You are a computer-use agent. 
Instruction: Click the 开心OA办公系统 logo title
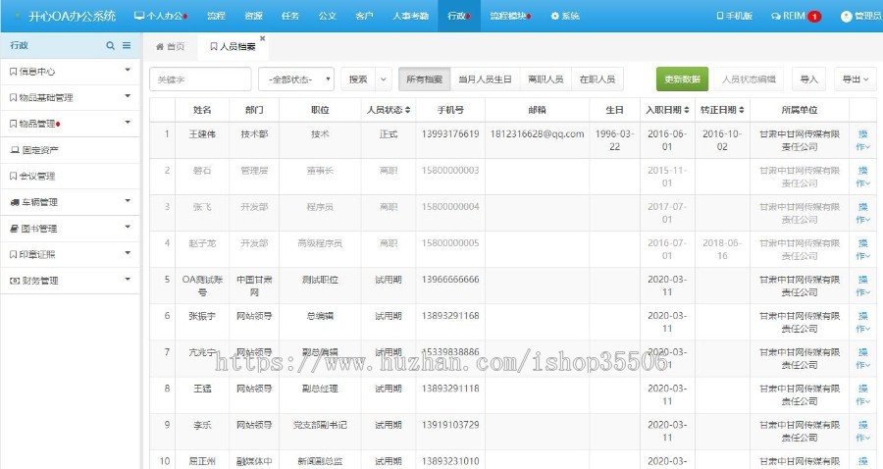coord(73,16)
